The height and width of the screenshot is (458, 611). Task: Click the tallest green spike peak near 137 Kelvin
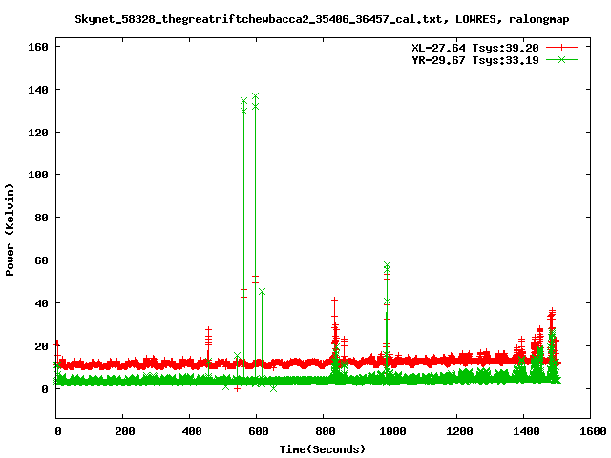pos(255,96)
